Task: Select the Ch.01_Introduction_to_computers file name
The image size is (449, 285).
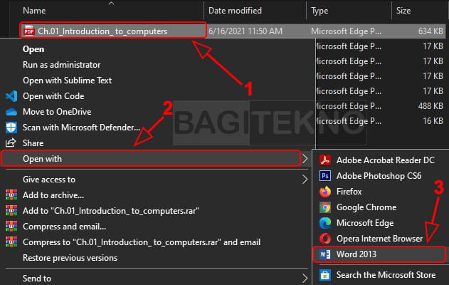Action: pos(102,31)
